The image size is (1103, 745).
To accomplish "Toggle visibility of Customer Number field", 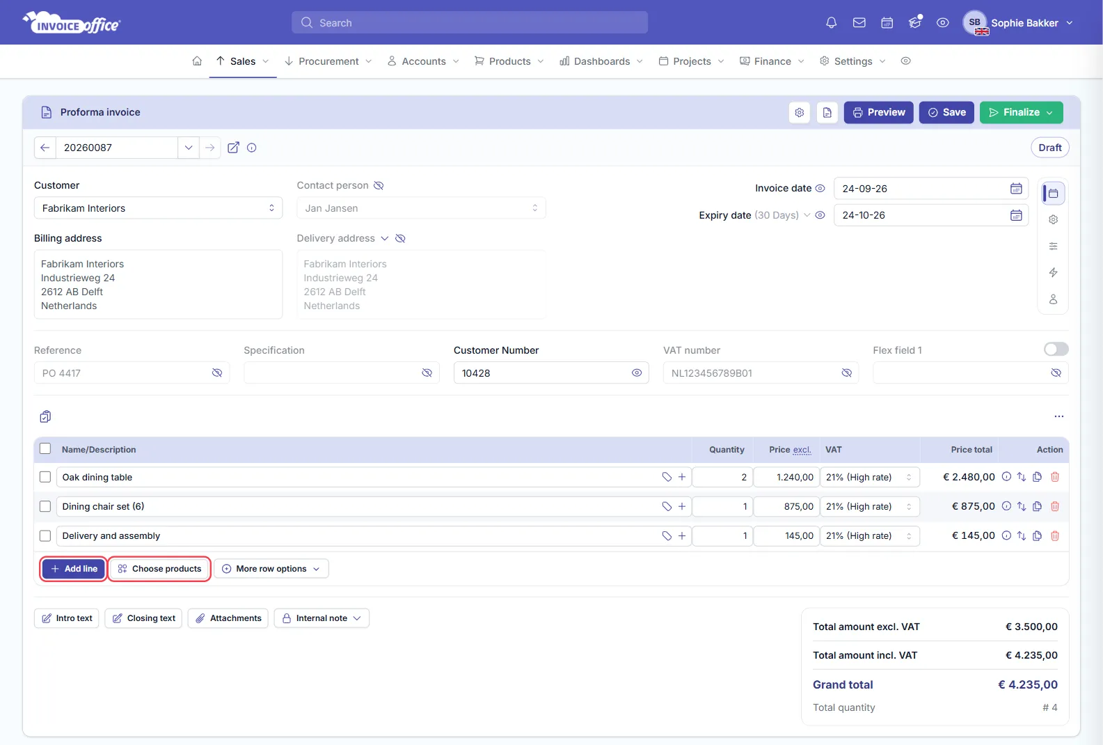I will point(637,373).
